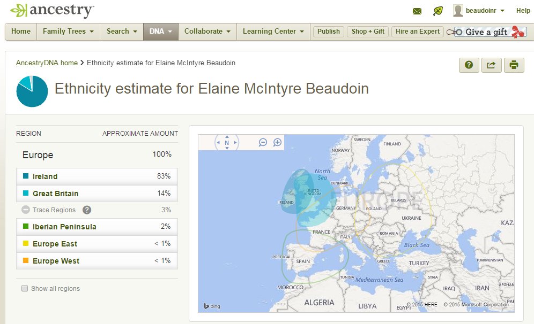Click the REGION column header
This screenshot has width=534, height=324.
(x=28, y=134)
